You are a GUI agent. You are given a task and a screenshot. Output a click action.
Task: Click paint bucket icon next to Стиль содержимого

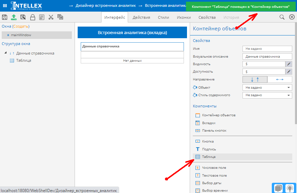click(x=195, y=95)
